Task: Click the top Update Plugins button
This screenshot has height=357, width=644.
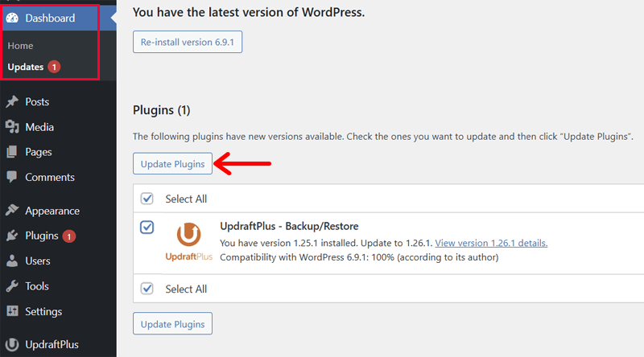Action: [x=172, y=164]
